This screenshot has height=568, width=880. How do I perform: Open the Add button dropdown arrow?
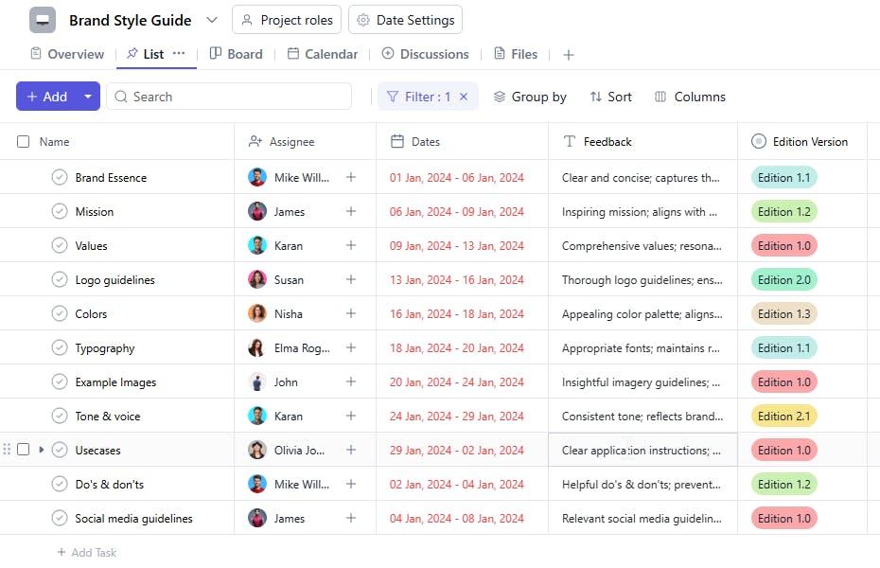(88, 97)
